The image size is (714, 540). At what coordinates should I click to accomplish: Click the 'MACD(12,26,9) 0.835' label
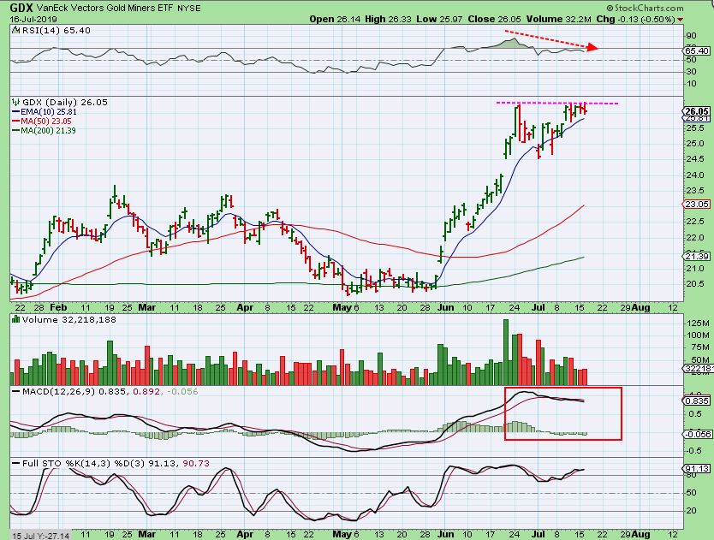74,392
